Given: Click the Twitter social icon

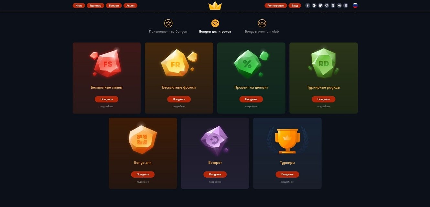Looking at the screenshot, I should [320, 5].
